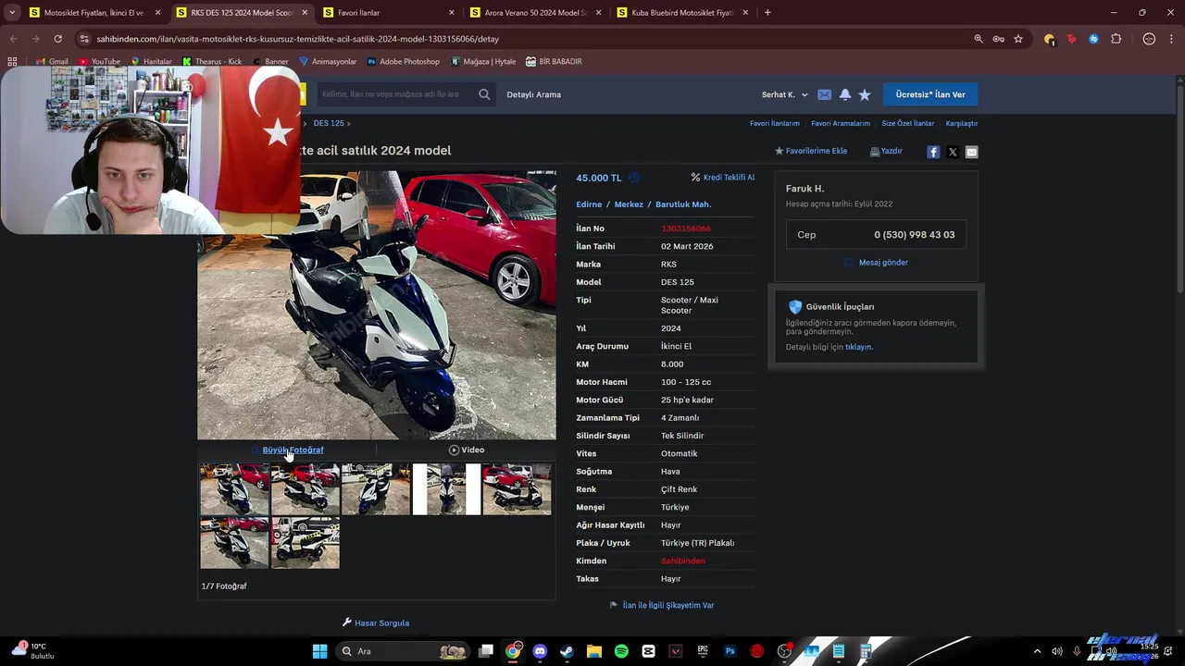Share listing on Facebook
Screen dimensions: 1185x666
[x=933, y=152]
